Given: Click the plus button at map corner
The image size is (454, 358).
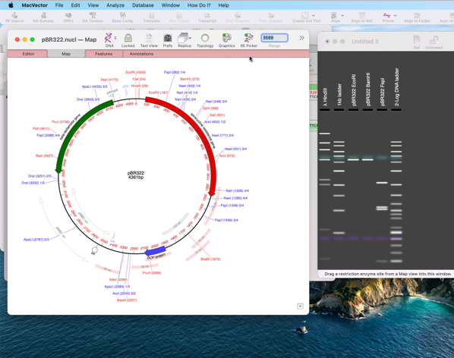Looking at the screenshot, I should [300, 306].
